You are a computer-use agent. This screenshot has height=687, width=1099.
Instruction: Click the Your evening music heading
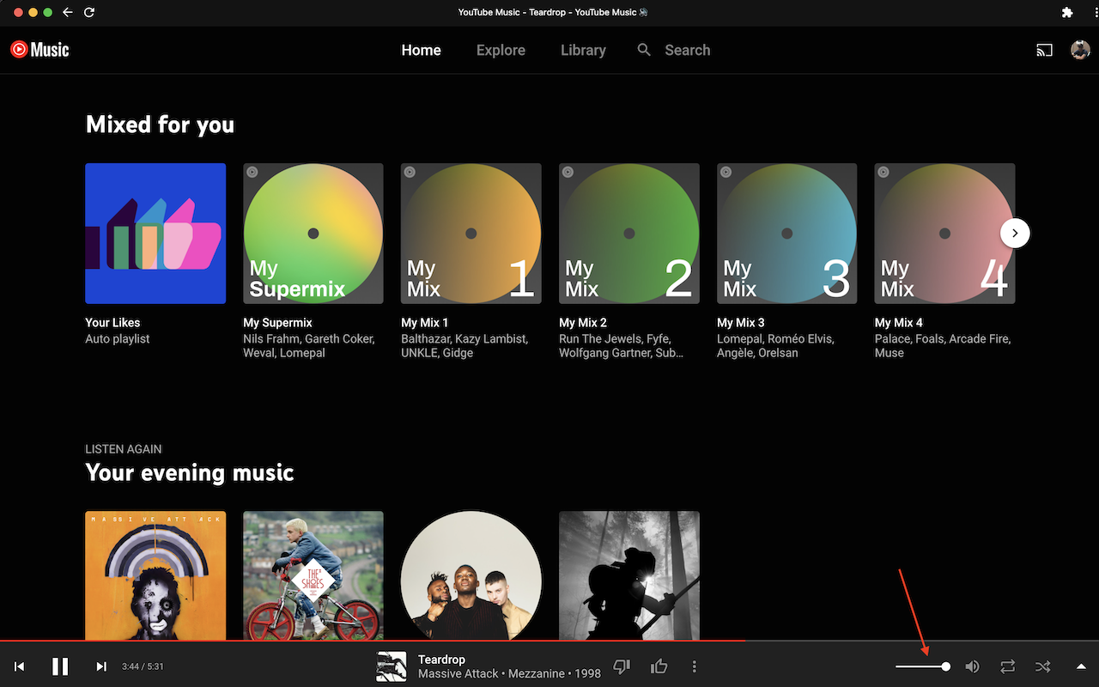190,472
